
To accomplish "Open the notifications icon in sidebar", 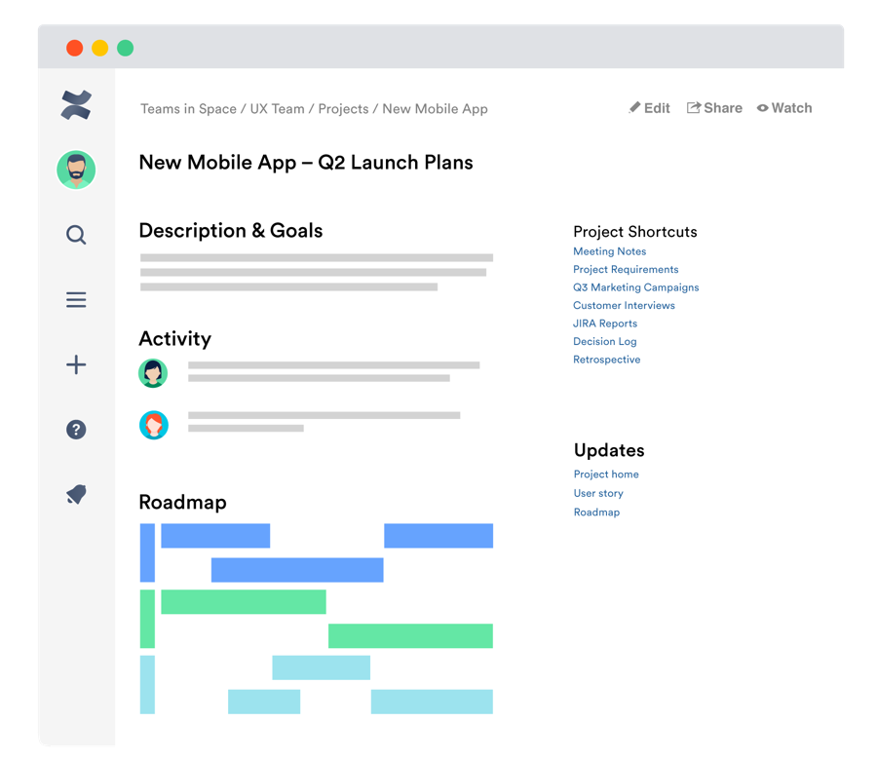I will click(x=77, y=494).
